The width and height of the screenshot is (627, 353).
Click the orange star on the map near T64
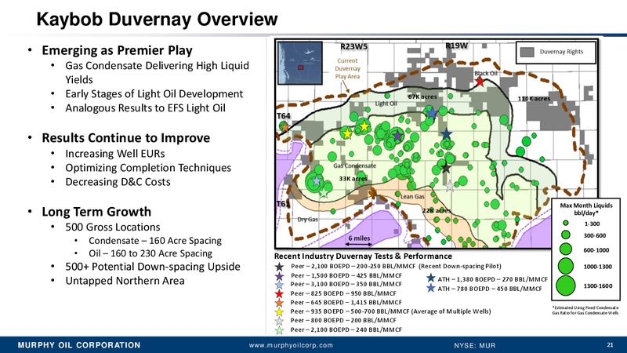(x=285, y=127)
